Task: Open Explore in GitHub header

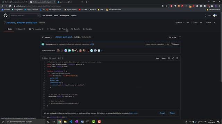Action: tap(74, 15)
